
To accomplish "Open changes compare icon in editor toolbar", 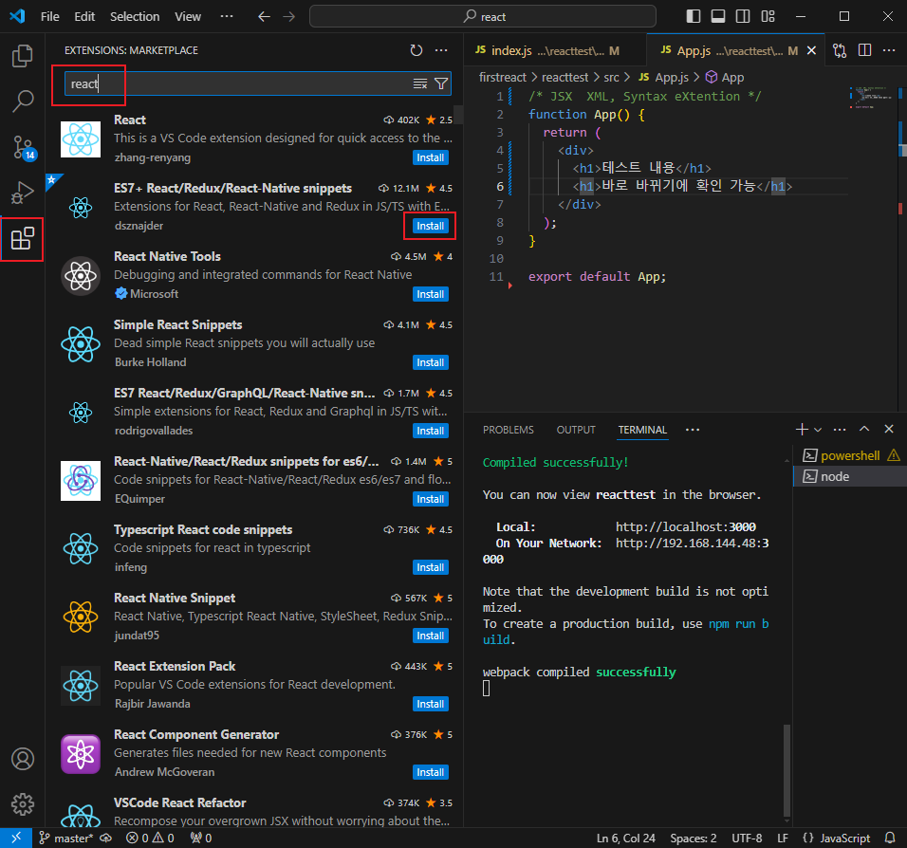I will (840, 50).
